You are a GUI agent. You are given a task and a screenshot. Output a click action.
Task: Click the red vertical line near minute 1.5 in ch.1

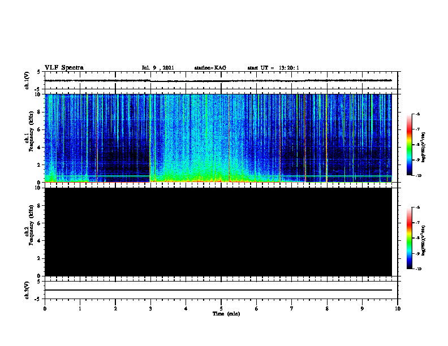[x=97, y=138]
